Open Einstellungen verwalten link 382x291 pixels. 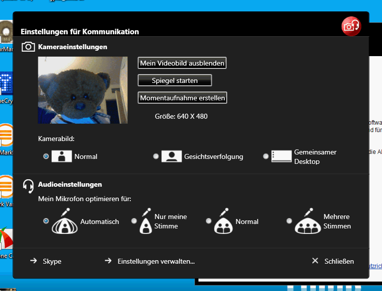156,261
